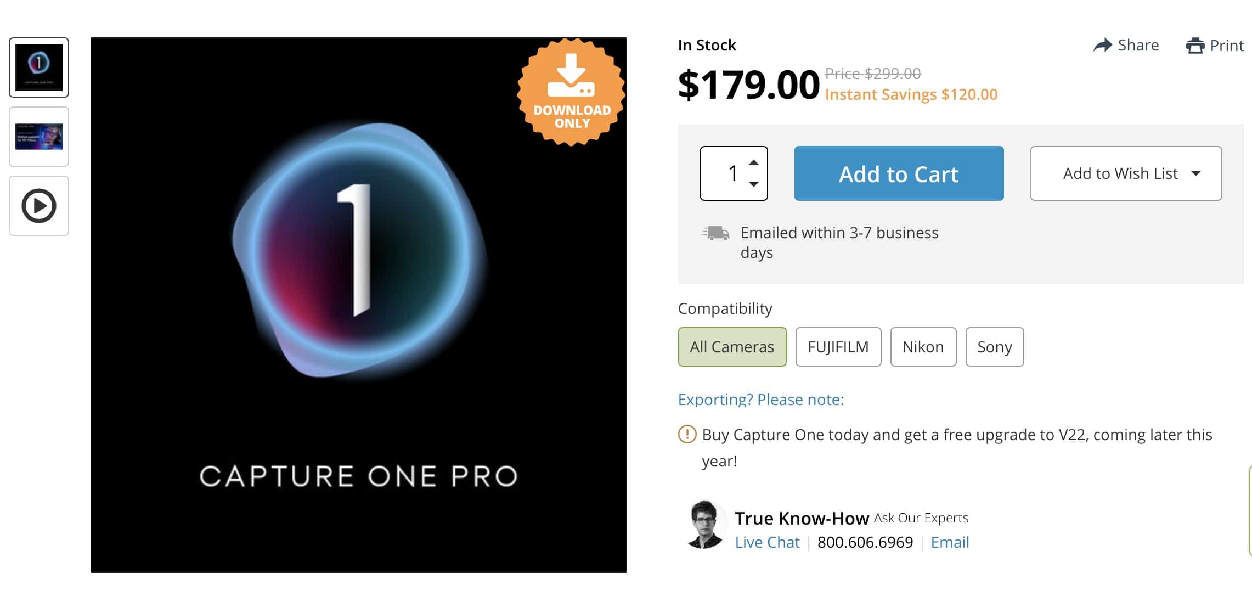The image size is (1252, 596).
Task: Click the Email expert link
Action: [x=950, y=542]
